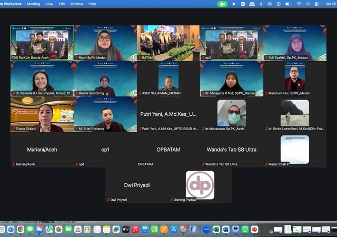Click the sparkle icon in menu bar
337x237 pixels.
coord(234,4)
